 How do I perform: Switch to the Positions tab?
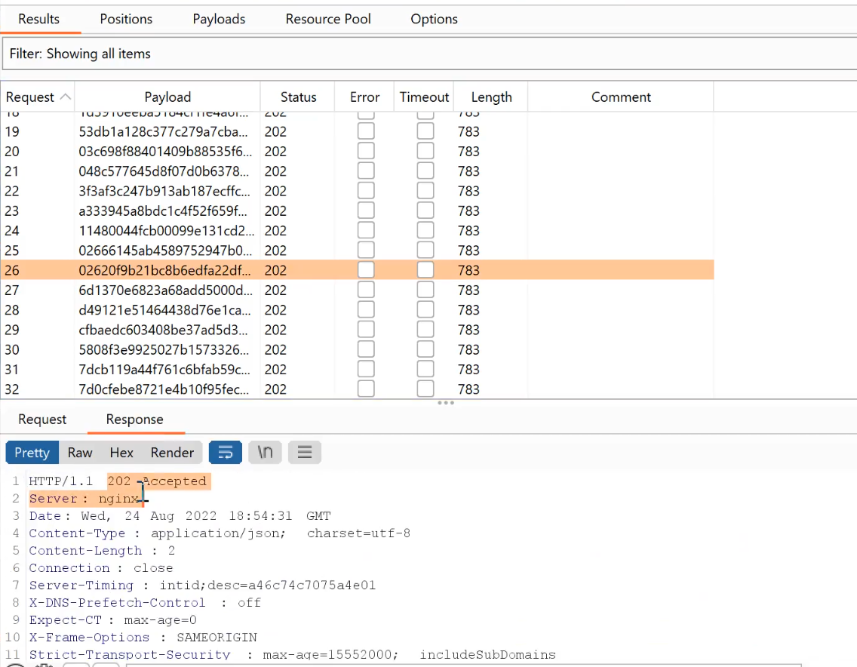(126, 19)
